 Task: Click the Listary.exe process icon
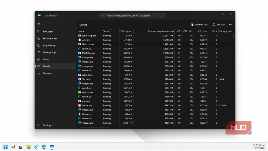click(x=80, y=114)
